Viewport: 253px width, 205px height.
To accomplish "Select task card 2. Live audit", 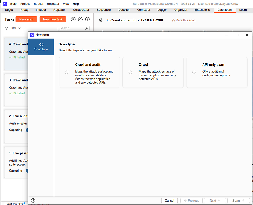I will (16, 126).
